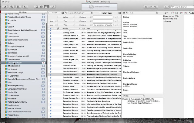Remove the Title search row with minus

pos(119,25)
